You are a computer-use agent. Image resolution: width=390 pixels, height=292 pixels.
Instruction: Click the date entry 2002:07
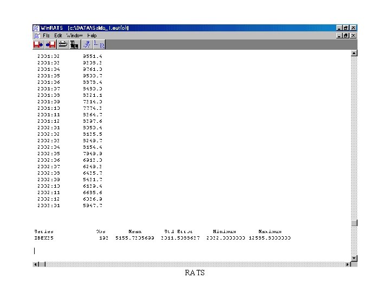point(49,167)
